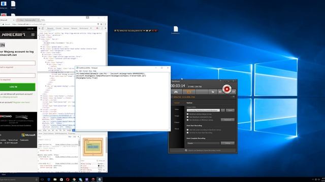Click green LOG IN button on Minecraft page
This screenshot has width=325, height=182.
[x=17, y=87]
